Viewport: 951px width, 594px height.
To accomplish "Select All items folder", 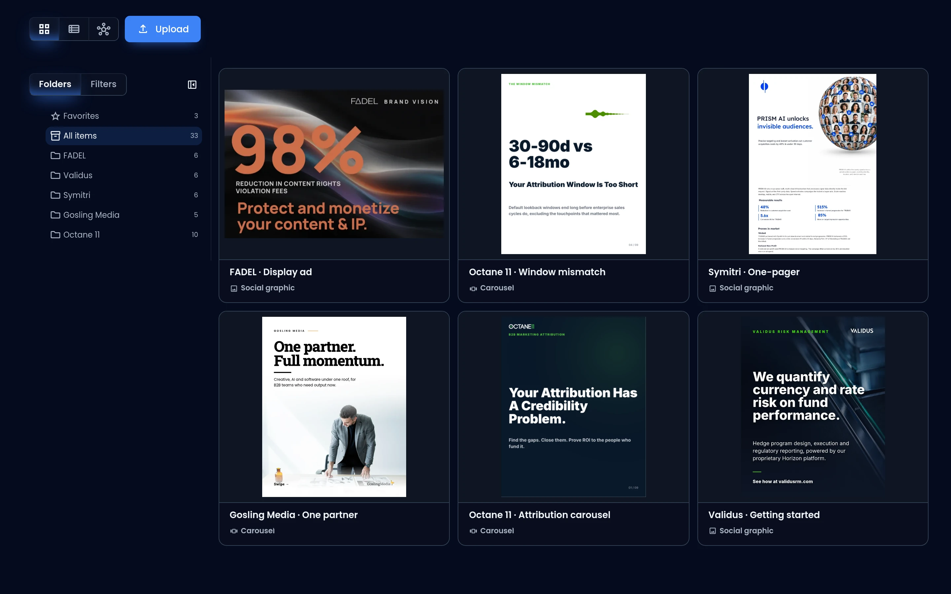I will click(124, 136).
